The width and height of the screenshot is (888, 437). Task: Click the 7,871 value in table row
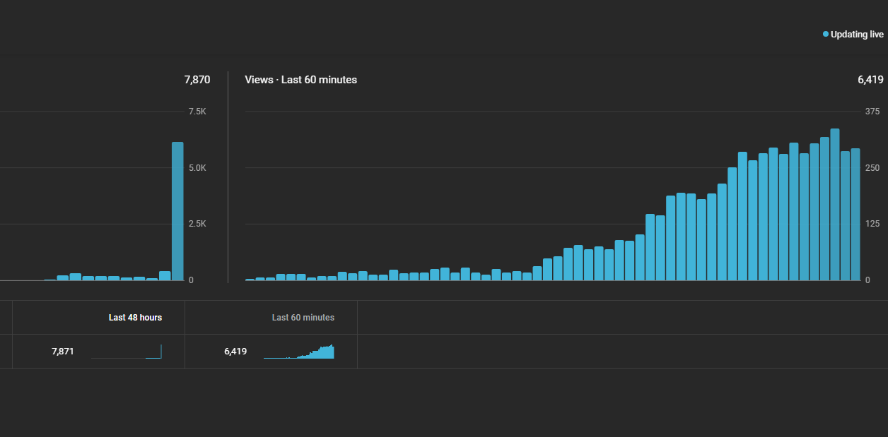[63, 352]
